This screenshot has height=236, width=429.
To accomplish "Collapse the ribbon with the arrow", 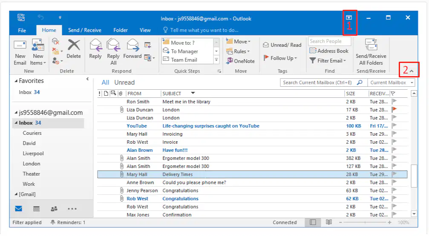I will point(412,71).
